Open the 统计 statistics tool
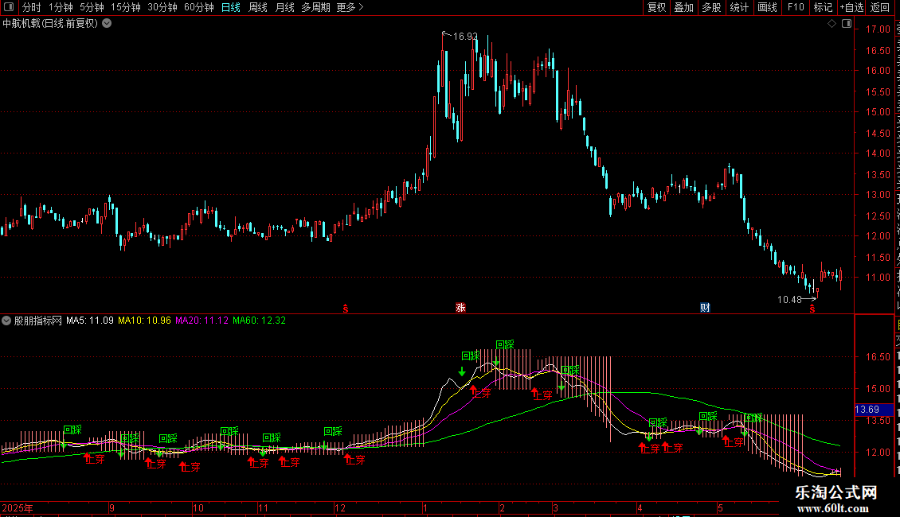Screen dimensions: 900x517 [738, 7]
